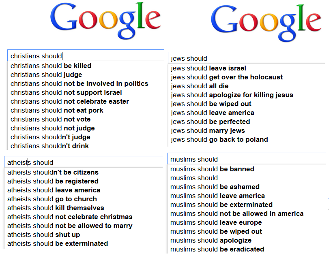This screenshot has width=333, height=260.
Task: Click into the 'atheists should' search box
Action: (83, 162)
